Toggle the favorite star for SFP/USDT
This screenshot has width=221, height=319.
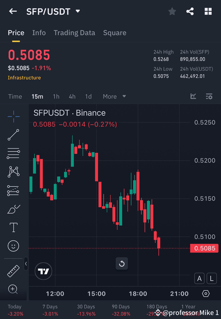click(172, 11)
